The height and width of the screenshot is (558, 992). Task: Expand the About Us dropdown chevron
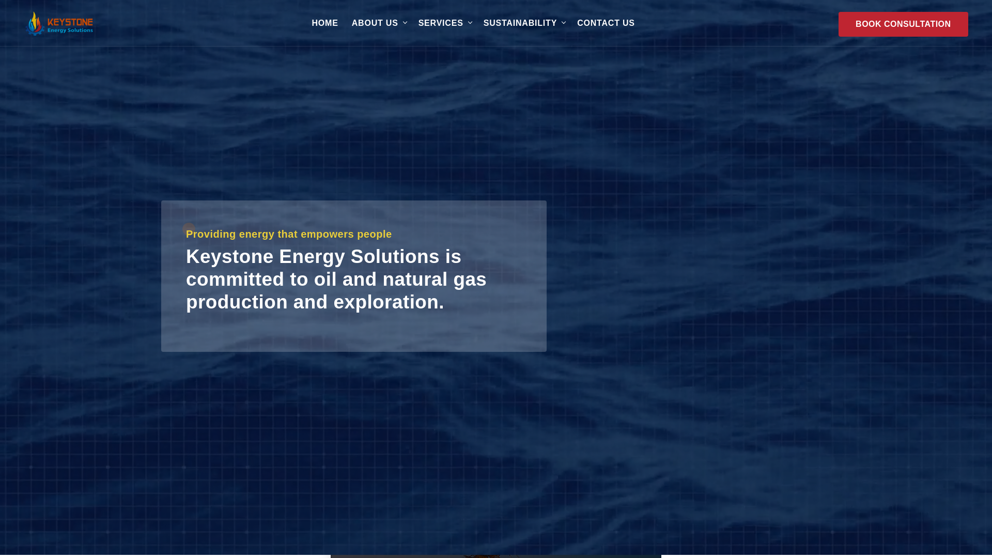click(405, 23)
